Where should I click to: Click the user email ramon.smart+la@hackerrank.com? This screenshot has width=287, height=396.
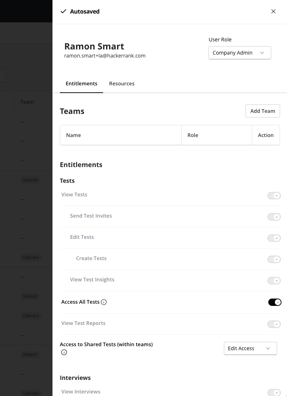105,56
